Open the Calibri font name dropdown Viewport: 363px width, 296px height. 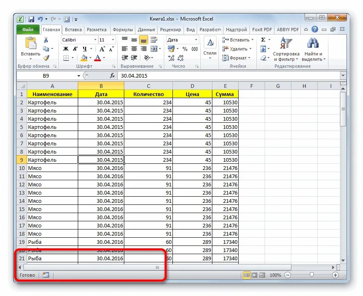pos(95,40)
